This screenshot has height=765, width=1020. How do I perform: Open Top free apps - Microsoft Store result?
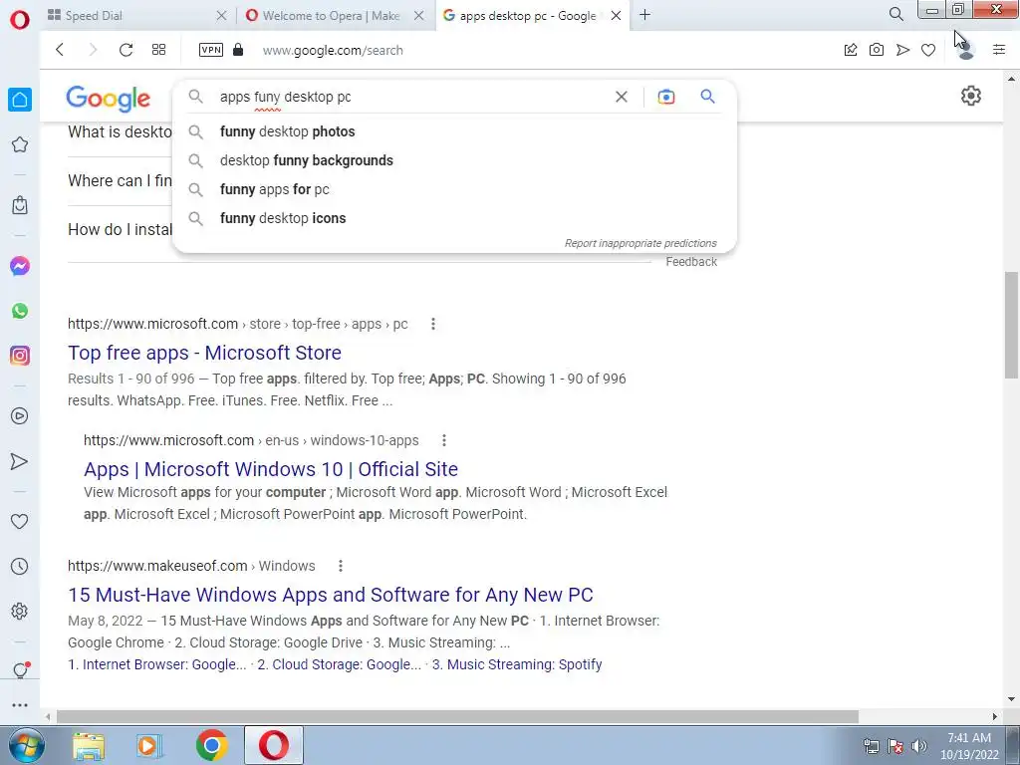pos(204,353)
